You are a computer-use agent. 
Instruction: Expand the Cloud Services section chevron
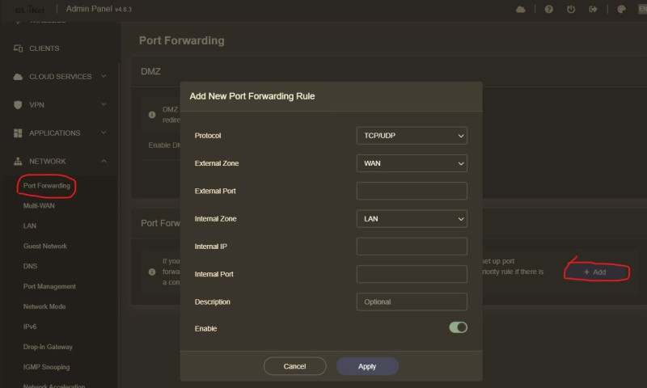[104, 77]
